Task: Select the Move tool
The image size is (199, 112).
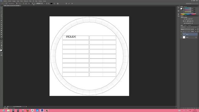Action: pyautogui.click(x=2, y=8)
